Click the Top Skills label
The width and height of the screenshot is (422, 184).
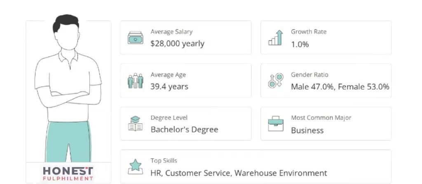point(164,161)
